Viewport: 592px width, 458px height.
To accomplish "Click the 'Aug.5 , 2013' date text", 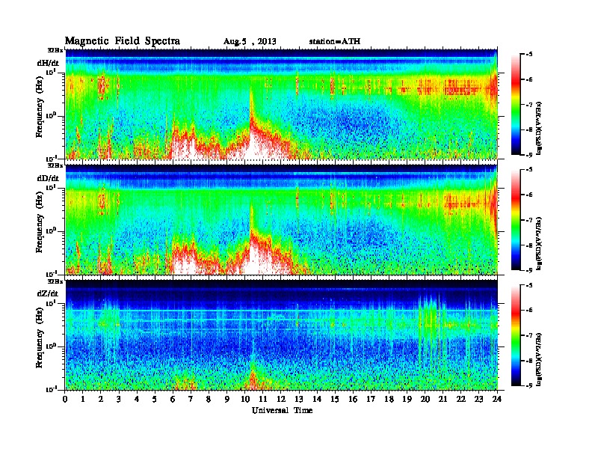I will [250, 42].
